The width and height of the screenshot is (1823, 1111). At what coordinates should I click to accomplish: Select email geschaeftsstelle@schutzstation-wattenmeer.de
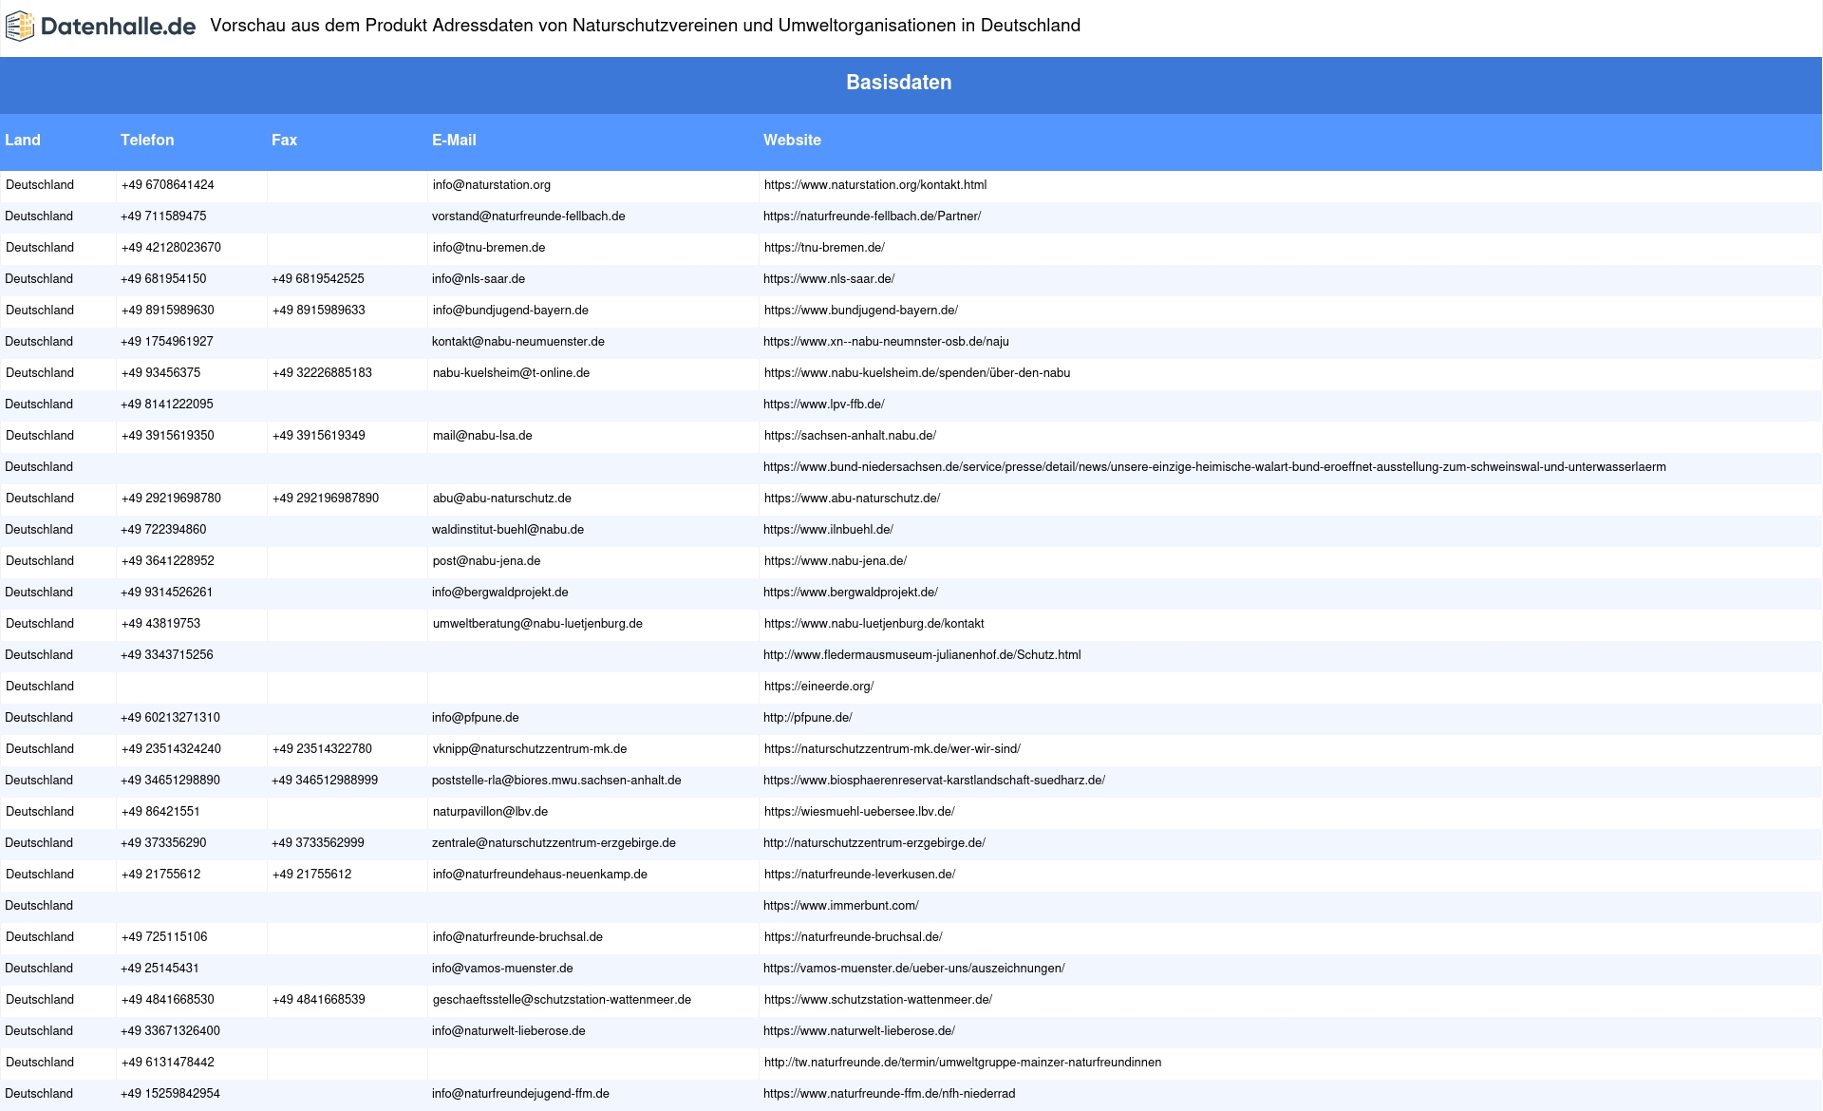click(x=562, y=1000)
